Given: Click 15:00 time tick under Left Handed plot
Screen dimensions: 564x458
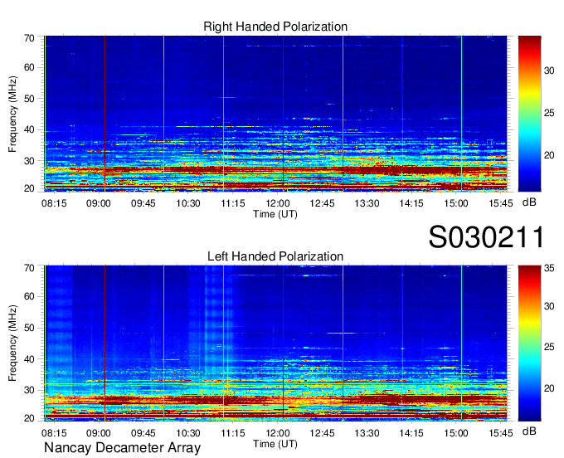Looking at the screenshot, I should 456,432.
